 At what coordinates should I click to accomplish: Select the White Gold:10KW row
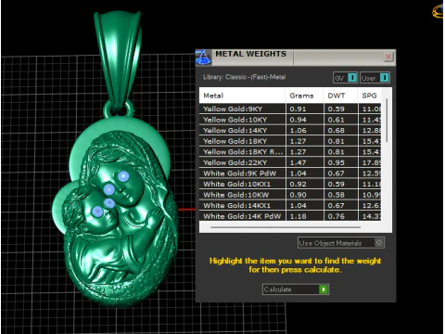click(x=290, y=195)
